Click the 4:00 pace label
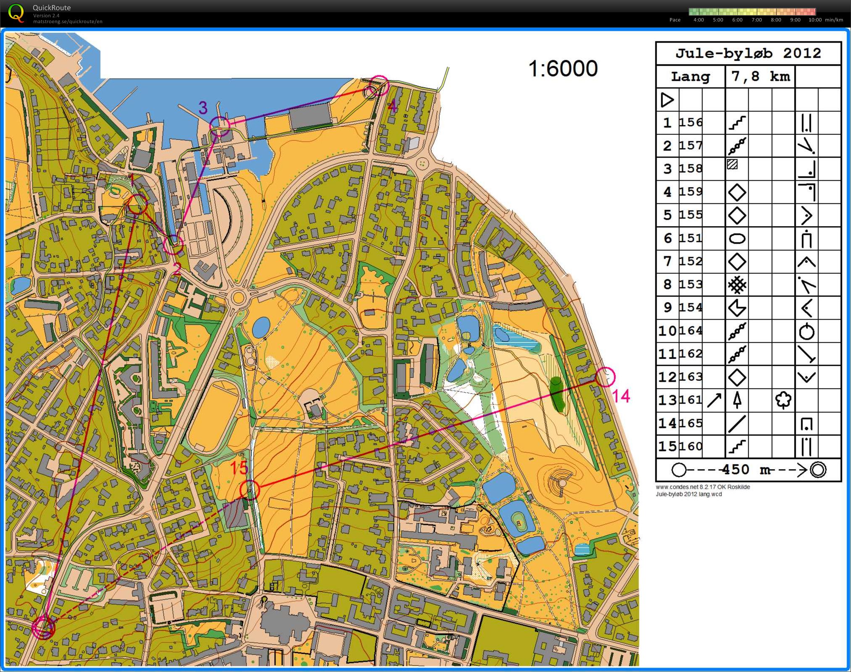The width and height of the screenshot is (851, 672). (698, 20)
